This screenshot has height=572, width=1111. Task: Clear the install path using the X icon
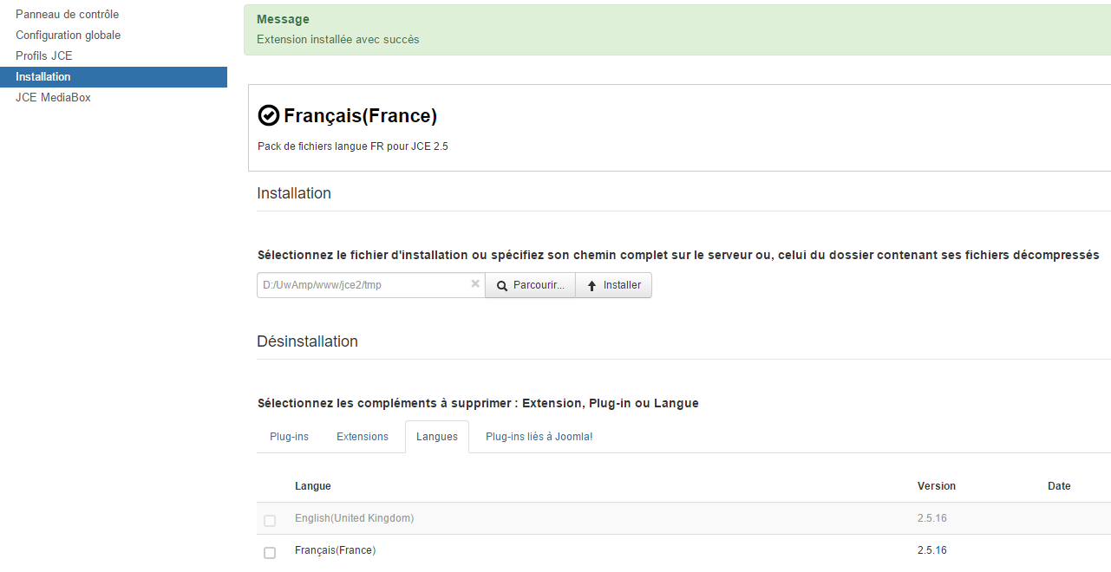474,283
